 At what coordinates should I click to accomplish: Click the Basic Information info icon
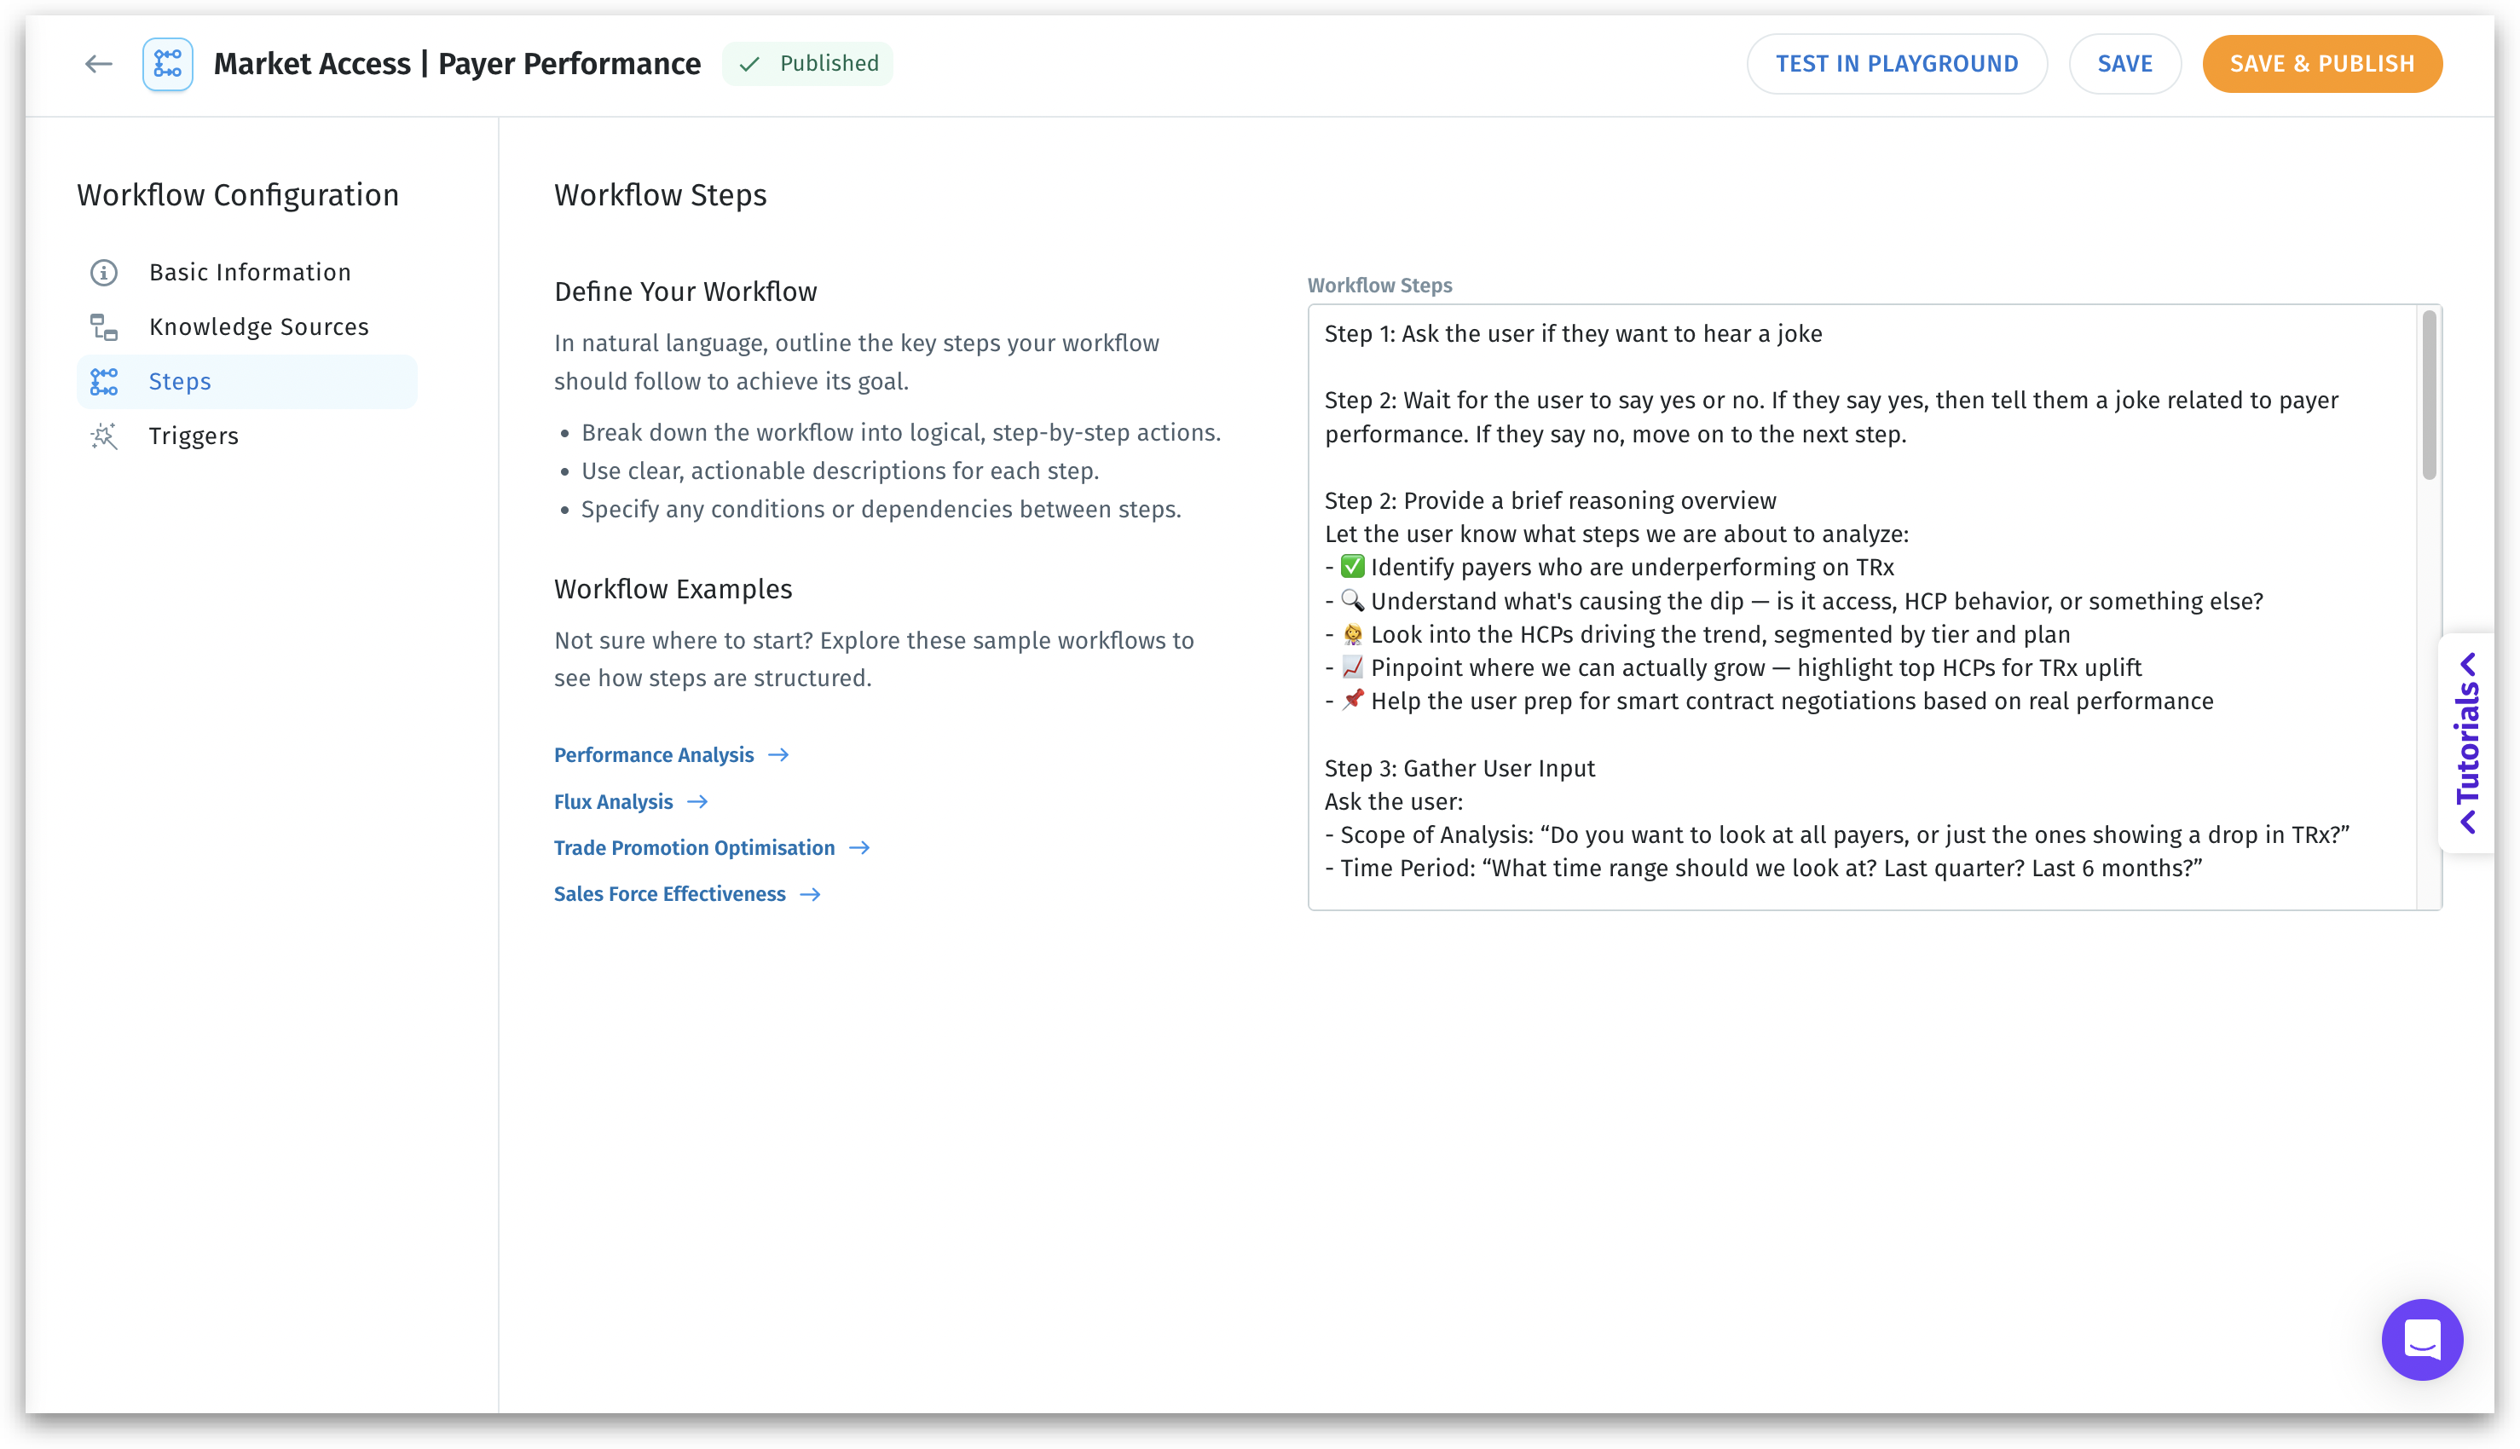tap(103, 273)
